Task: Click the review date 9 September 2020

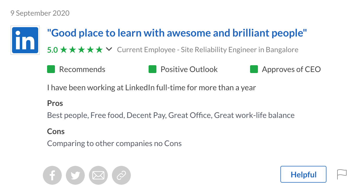Action: [40, 13]
